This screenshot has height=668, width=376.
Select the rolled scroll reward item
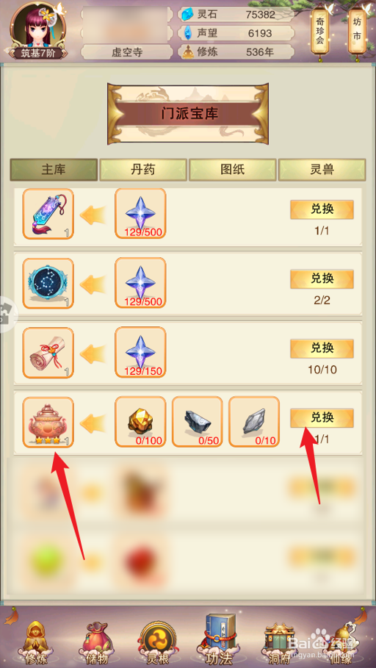[48, 353]
